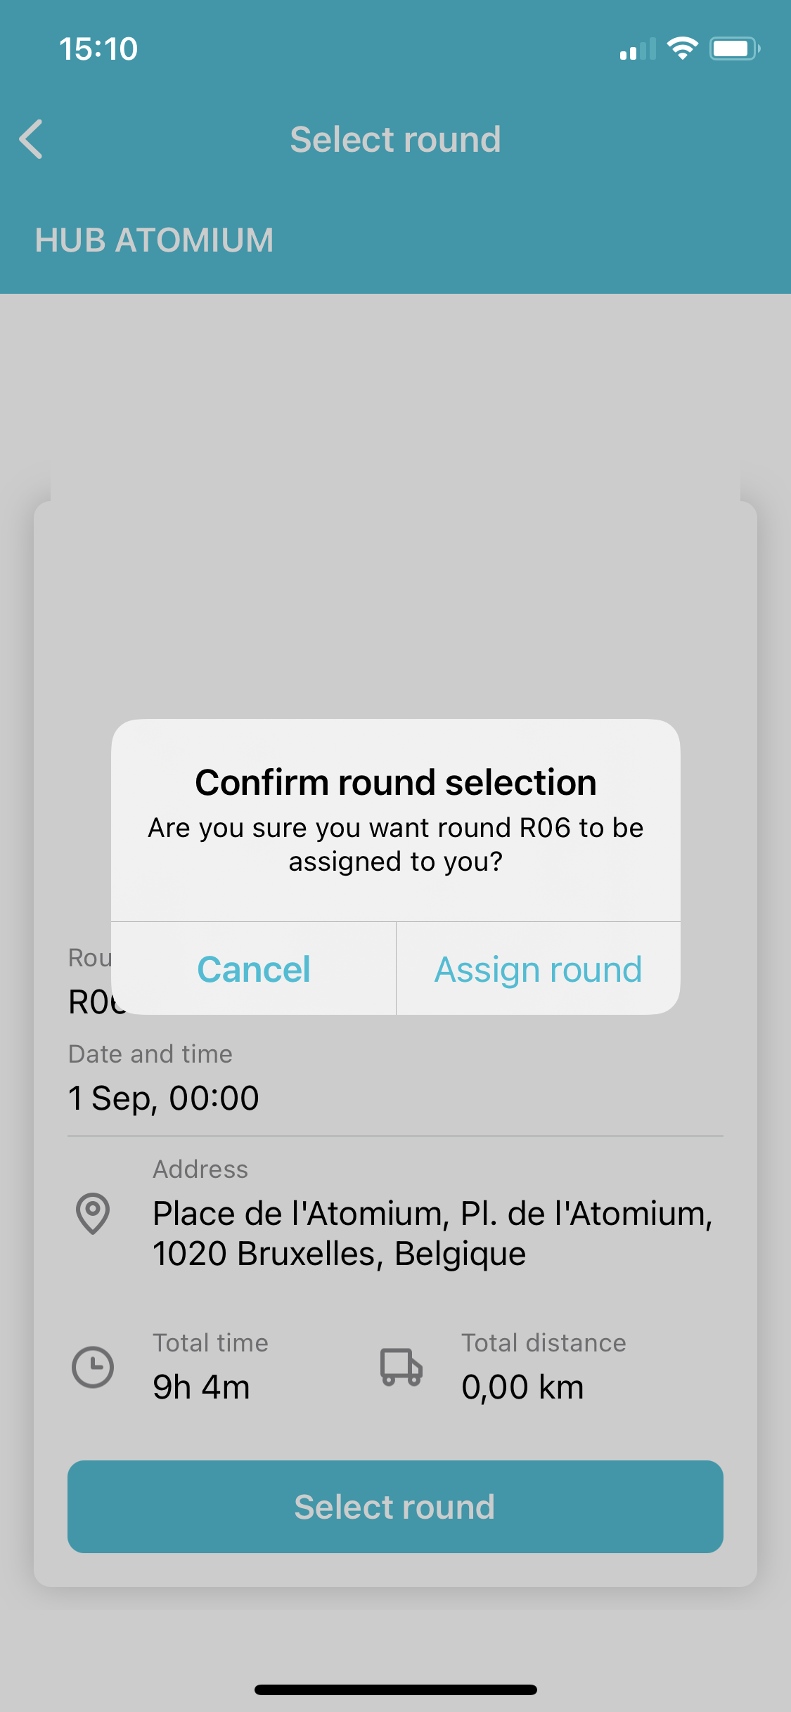Tap the 15:10 status bar clock
Image resolution: width=791 pixels, height=1712 pixels.
point(98,49)
